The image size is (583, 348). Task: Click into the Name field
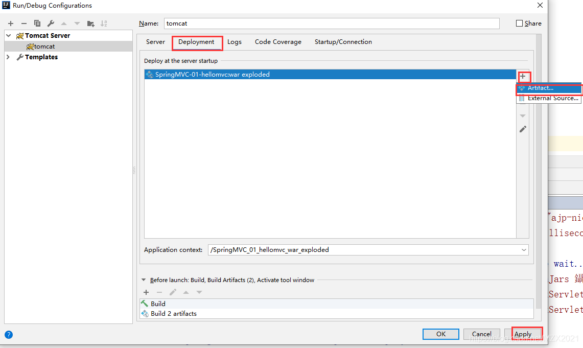[x=332, y=24]
